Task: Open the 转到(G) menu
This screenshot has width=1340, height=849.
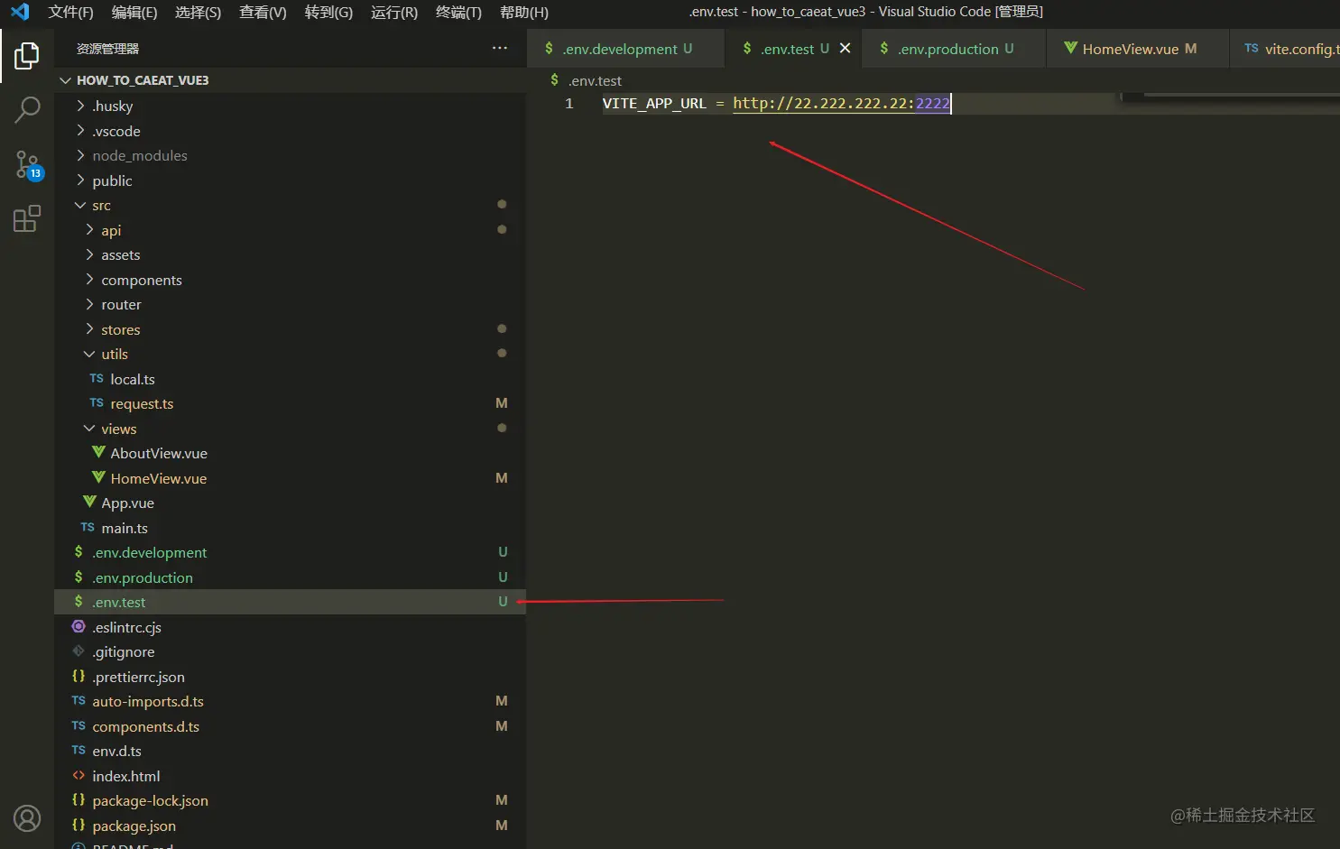Action: click(328, 12)
